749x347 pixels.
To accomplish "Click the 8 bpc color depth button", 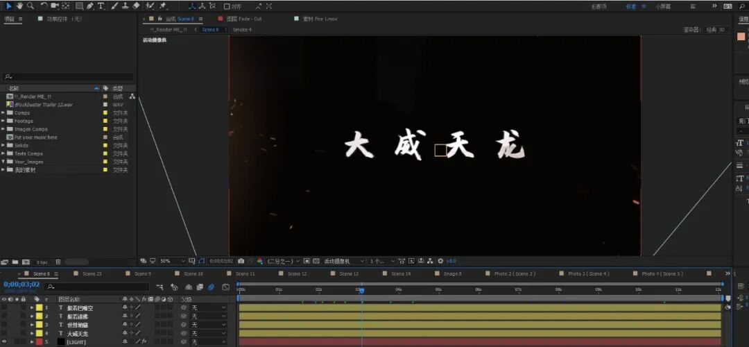I will (42, 262).
